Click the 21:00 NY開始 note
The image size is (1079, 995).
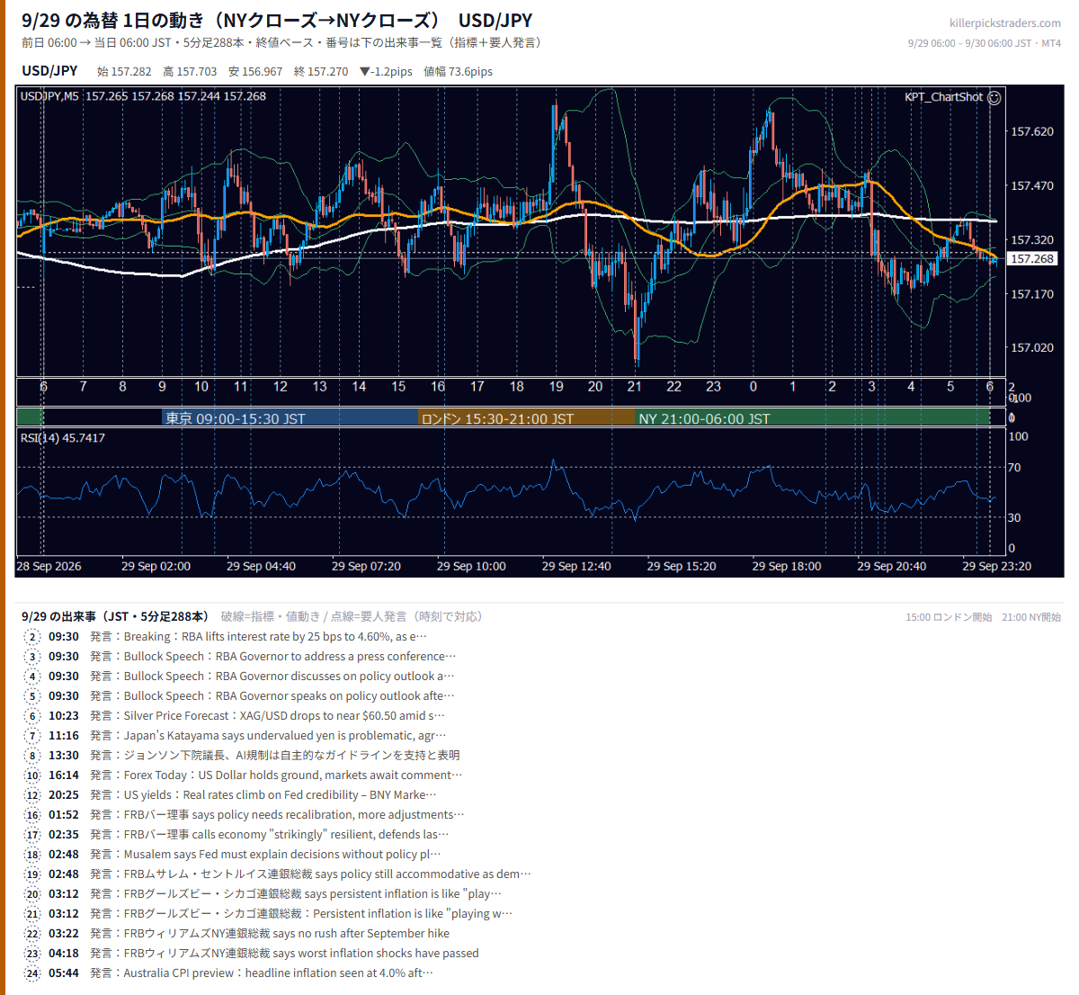tap(1031, 617)
